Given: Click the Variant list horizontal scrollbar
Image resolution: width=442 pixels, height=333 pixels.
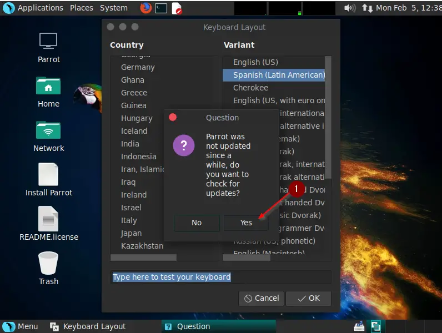Looking at the screenshot, I should (x=247, y=258).
